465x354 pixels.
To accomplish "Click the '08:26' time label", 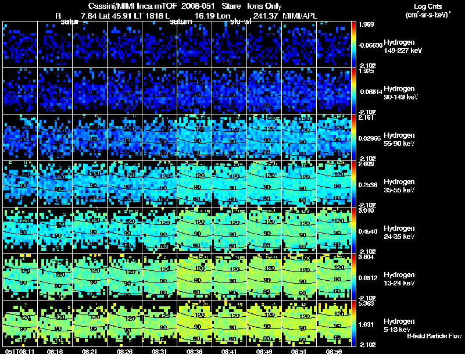I will pyautogui.click(x=124, y=351).
